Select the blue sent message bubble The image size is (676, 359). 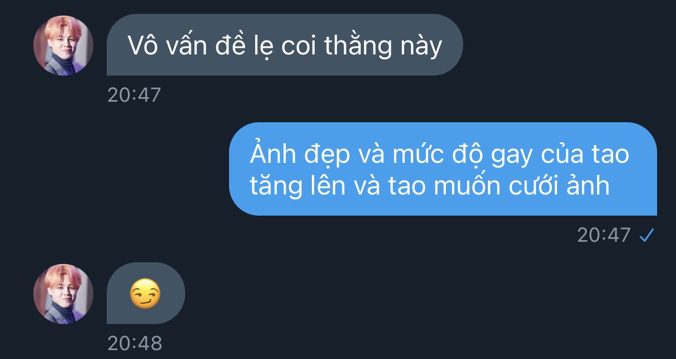443,169
